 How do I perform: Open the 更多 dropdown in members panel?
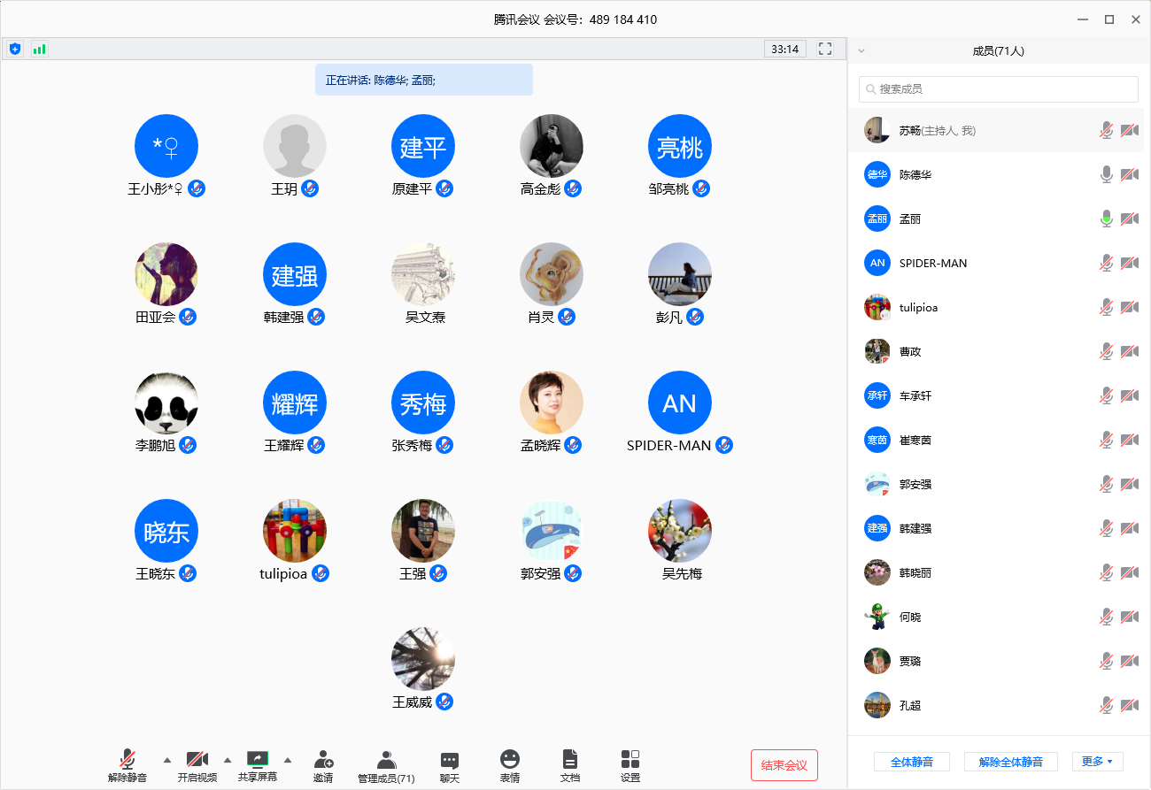(1097, 762)
